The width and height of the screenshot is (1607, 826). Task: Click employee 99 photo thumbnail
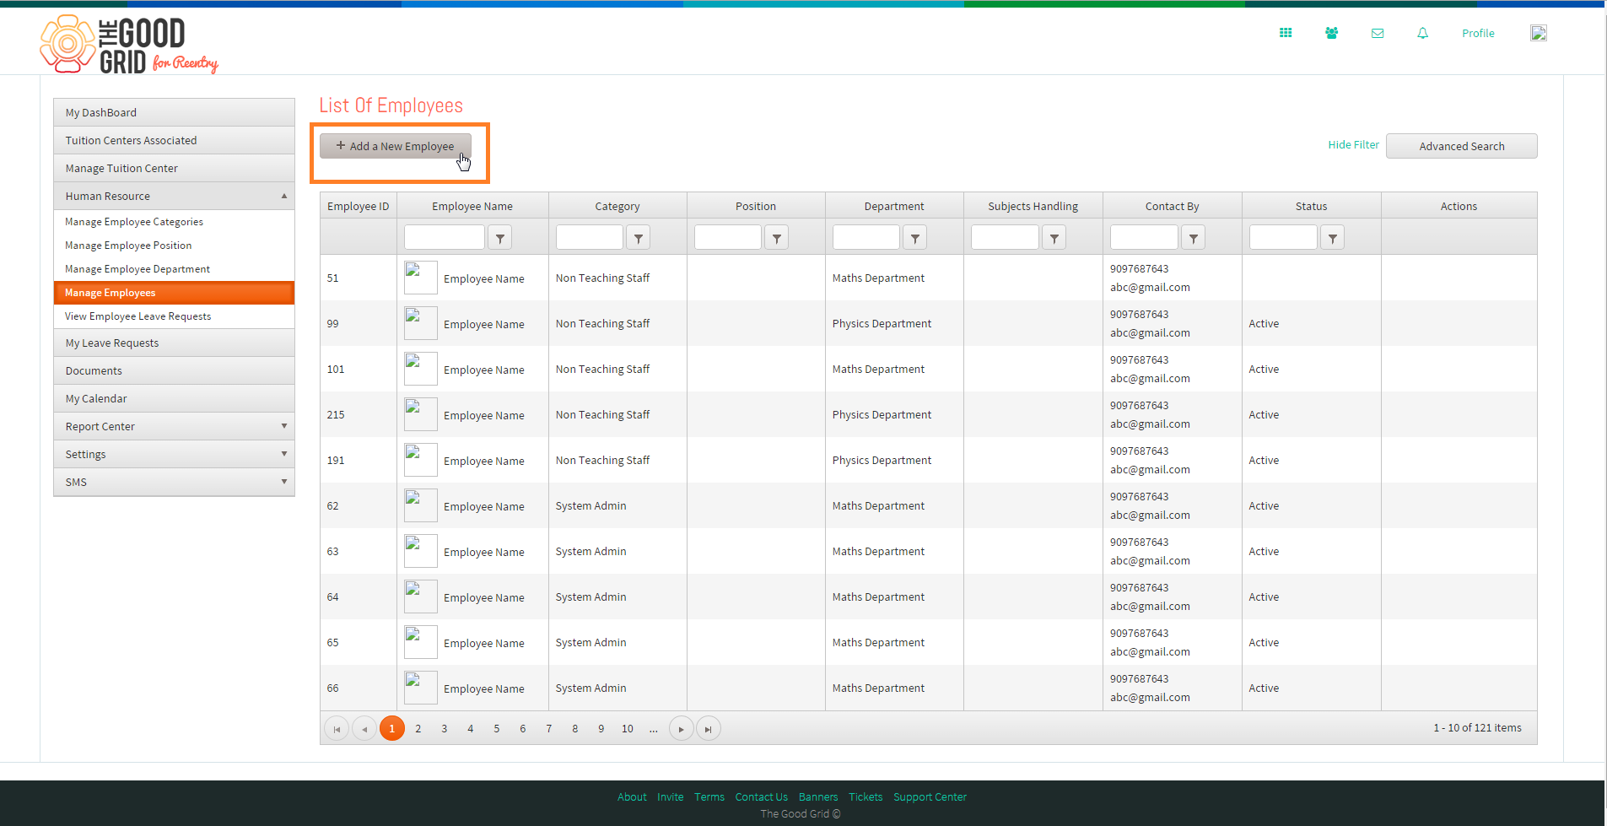pos(421,323)
